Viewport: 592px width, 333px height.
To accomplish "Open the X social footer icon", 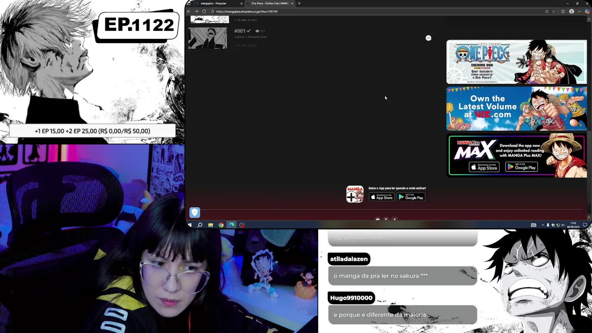I will coord(386,219).
